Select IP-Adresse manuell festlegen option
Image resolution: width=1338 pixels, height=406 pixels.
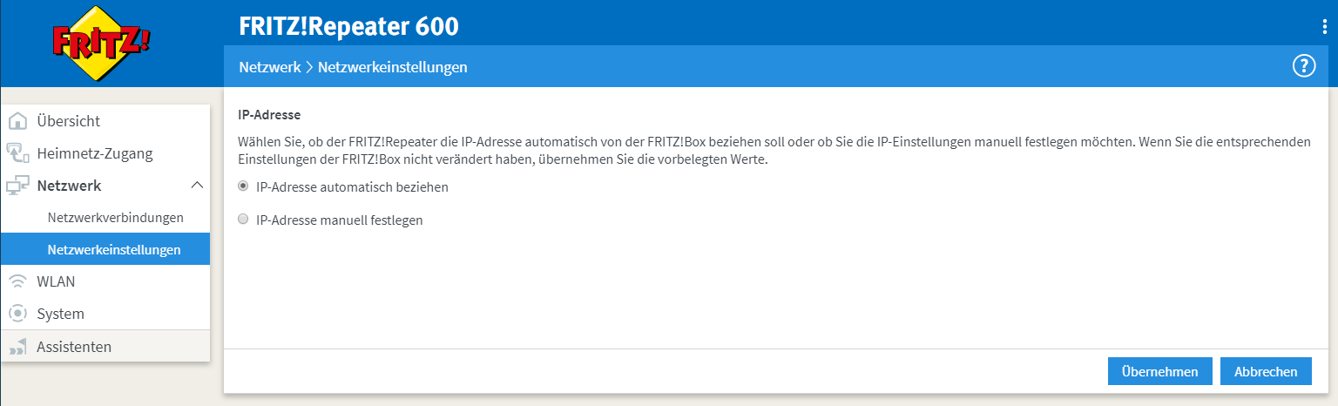coord(243,220)
